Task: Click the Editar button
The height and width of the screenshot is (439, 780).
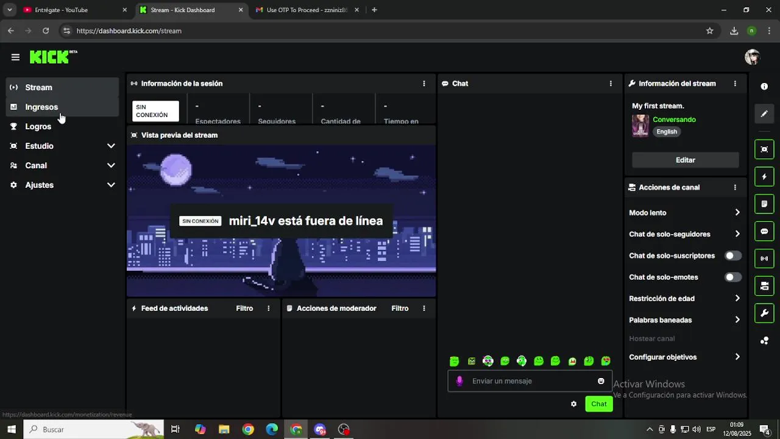Action: (686, 160)
